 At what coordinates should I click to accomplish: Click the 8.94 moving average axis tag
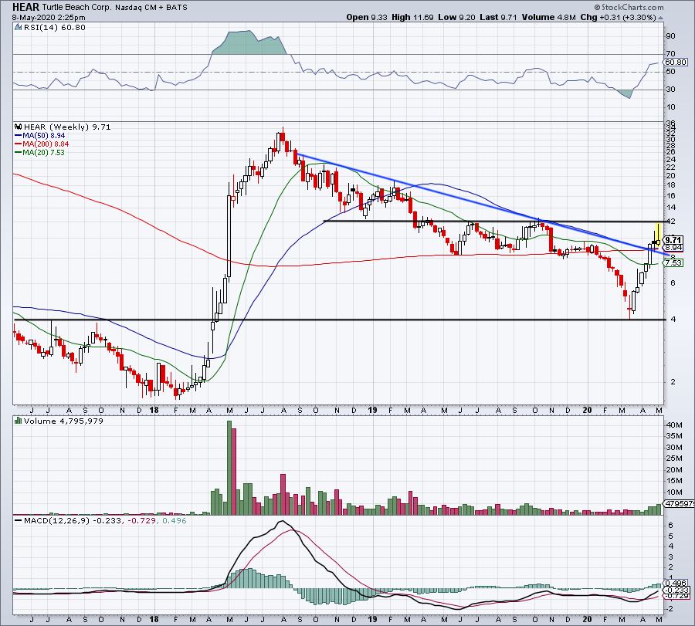(x=673, y=248)
